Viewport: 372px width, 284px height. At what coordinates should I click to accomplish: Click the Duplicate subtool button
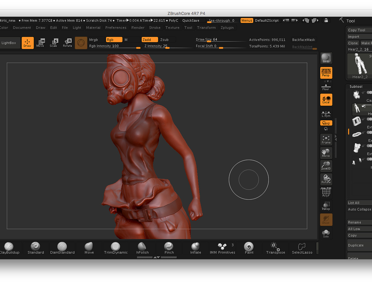click(x=359, y=245)
